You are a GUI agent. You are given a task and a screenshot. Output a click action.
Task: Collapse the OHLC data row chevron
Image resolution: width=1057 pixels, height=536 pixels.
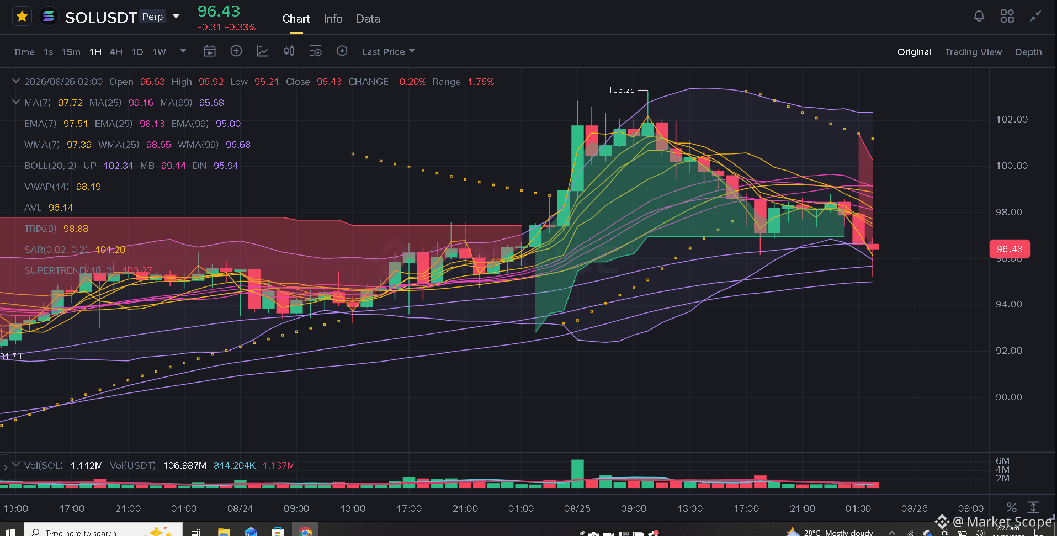pyautogui.click(x=16, y=81)
